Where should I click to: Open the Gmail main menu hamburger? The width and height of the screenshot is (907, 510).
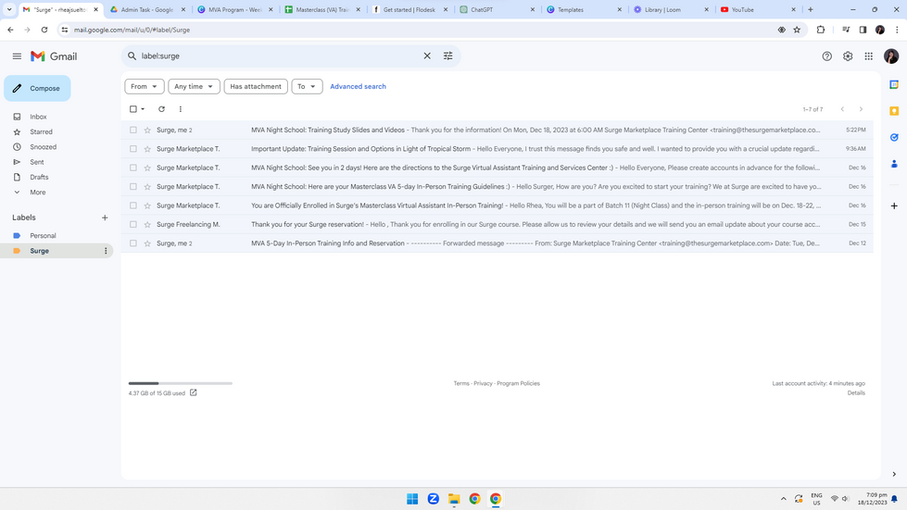pos(17,56)
